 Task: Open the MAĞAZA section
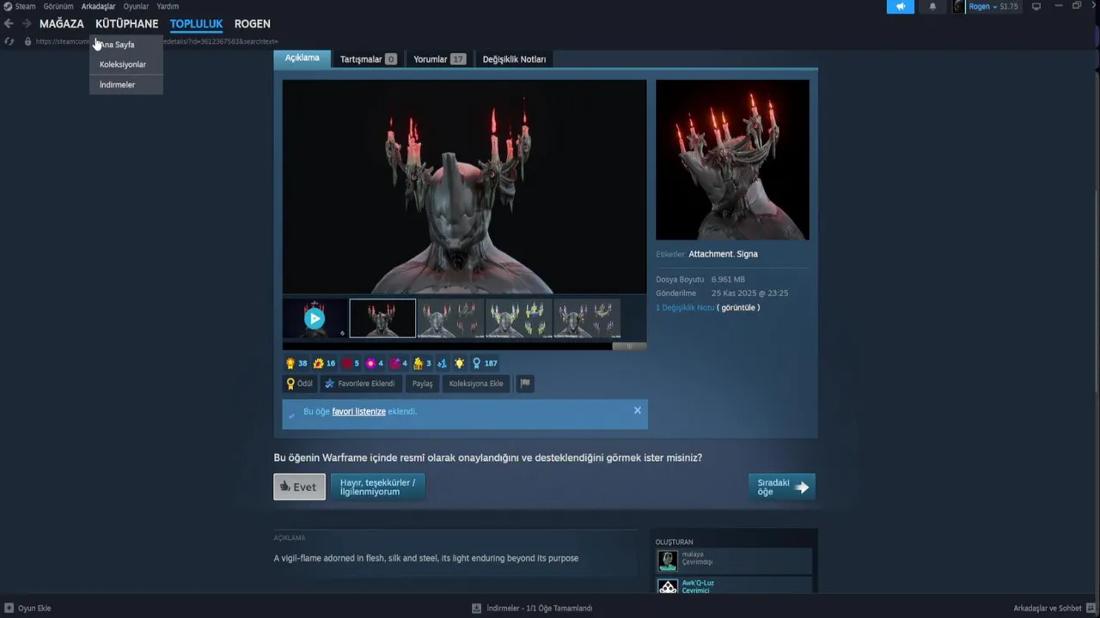coord(62,24)
